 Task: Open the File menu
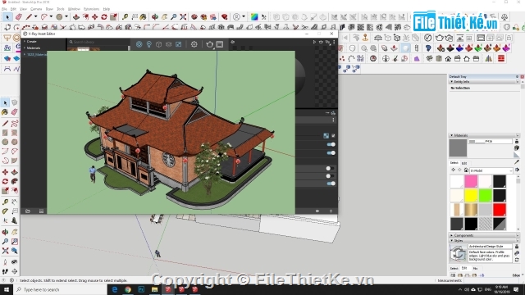(4, 9)
